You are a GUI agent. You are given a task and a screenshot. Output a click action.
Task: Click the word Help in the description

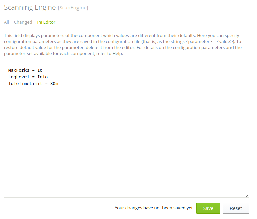pyautogui.click(x=117, y=53)
